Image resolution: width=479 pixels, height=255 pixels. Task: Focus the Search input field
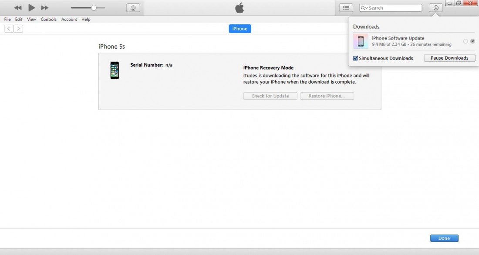[x=391, y=8]
